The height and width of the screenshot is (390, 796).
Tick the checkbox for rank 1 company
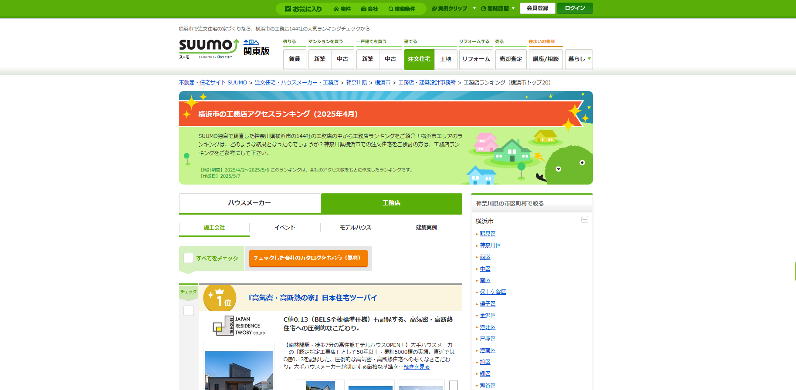(189, 311)
